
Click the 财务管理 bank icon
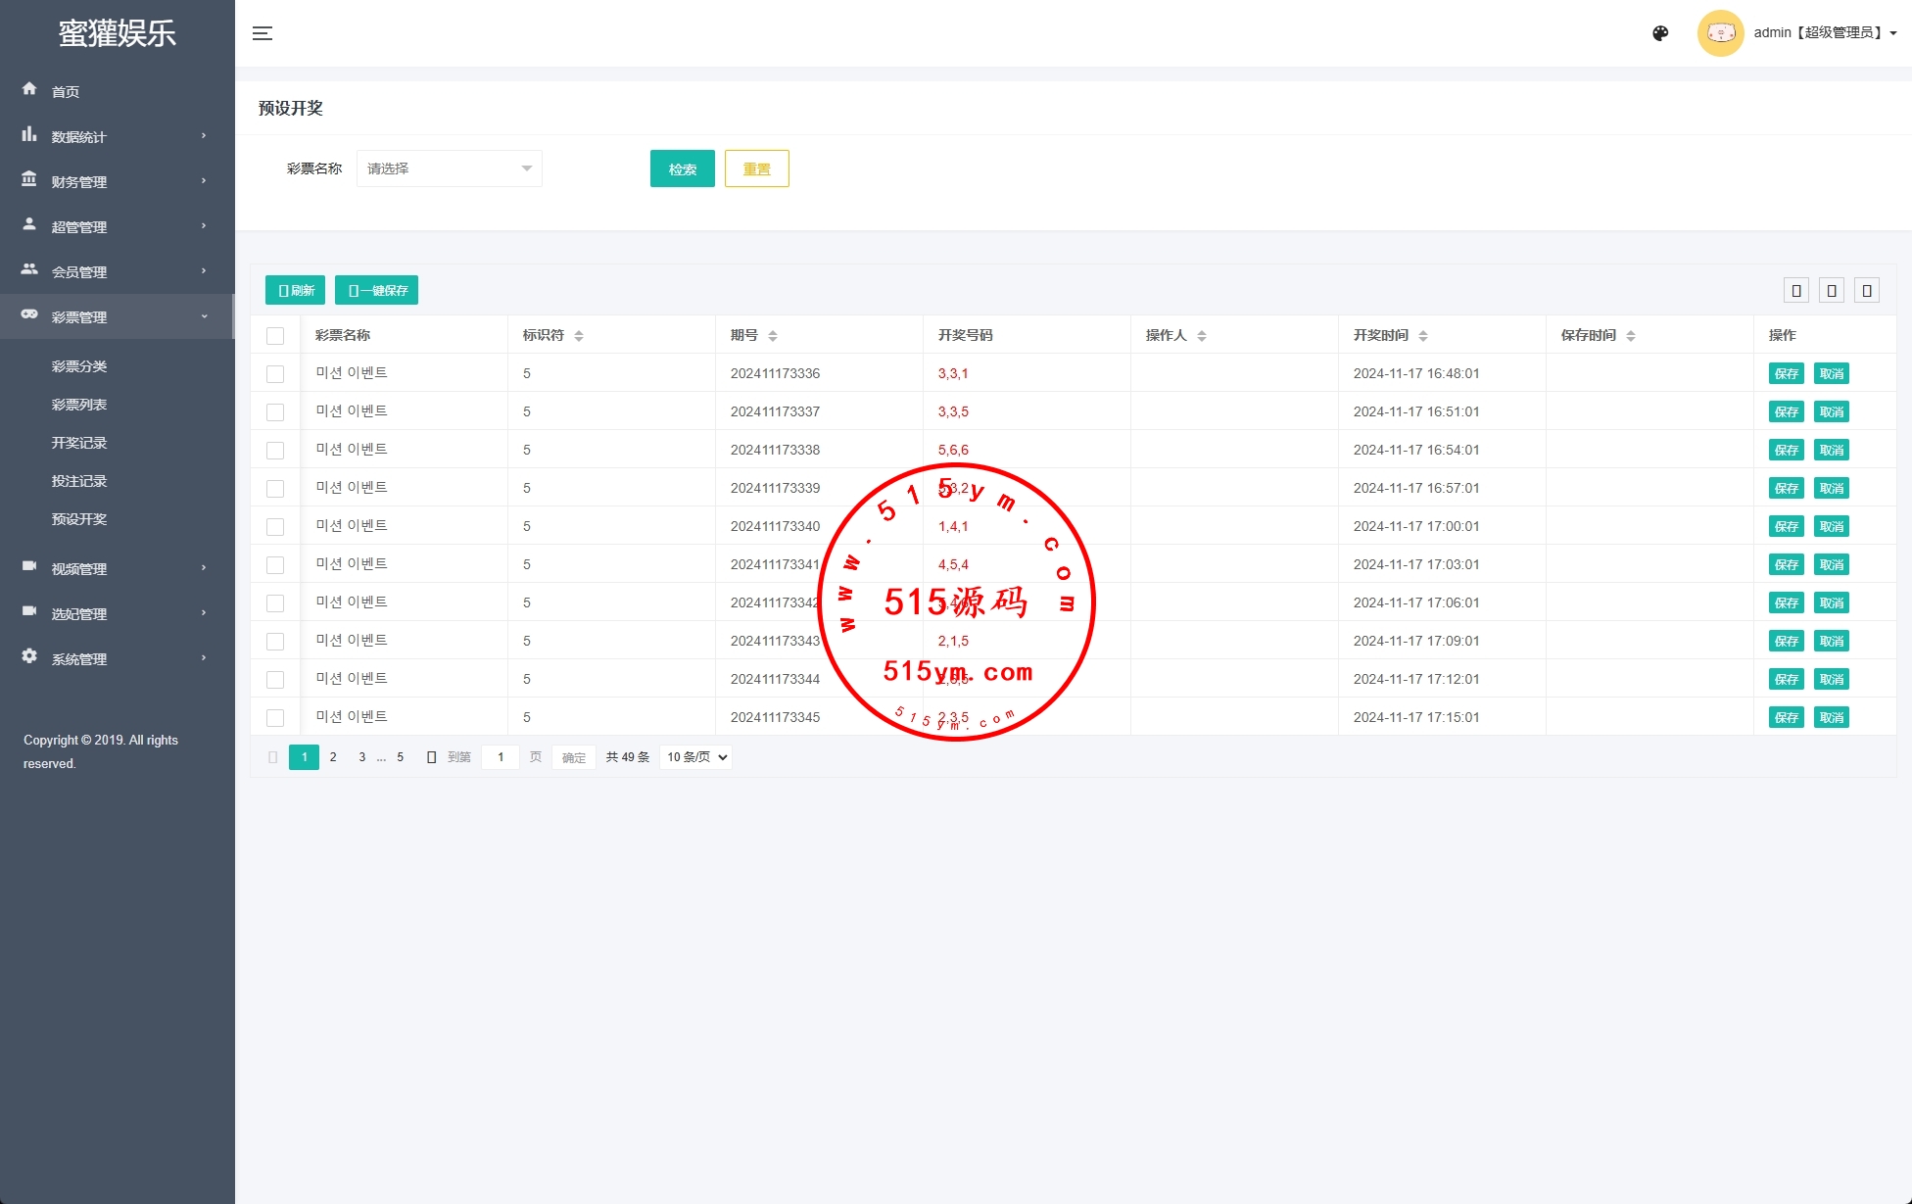click(x=29, y=179)
